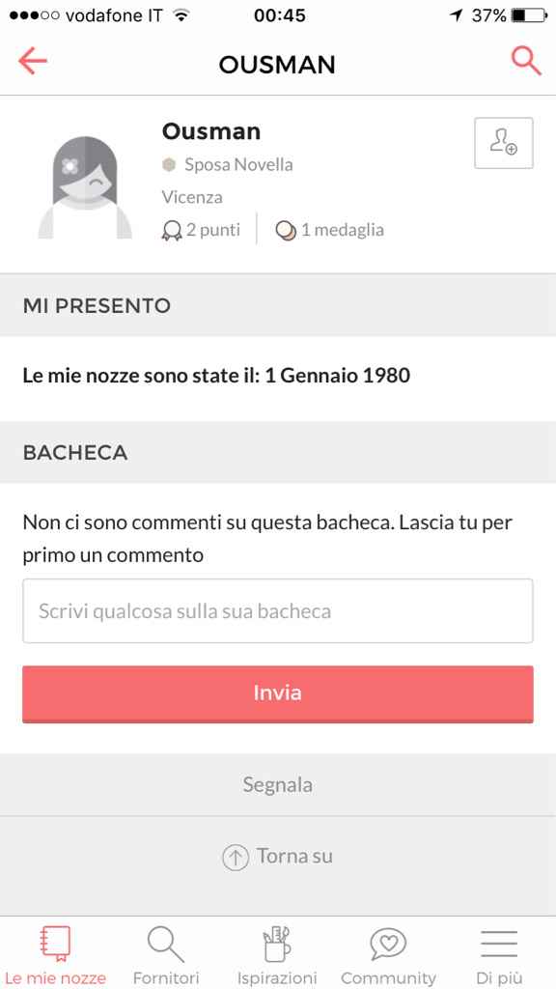Tap the back arrow to leave Ousman's profile
Image resolution: width=556 pixels, height=989 pixels.
(x=32, y=61)
